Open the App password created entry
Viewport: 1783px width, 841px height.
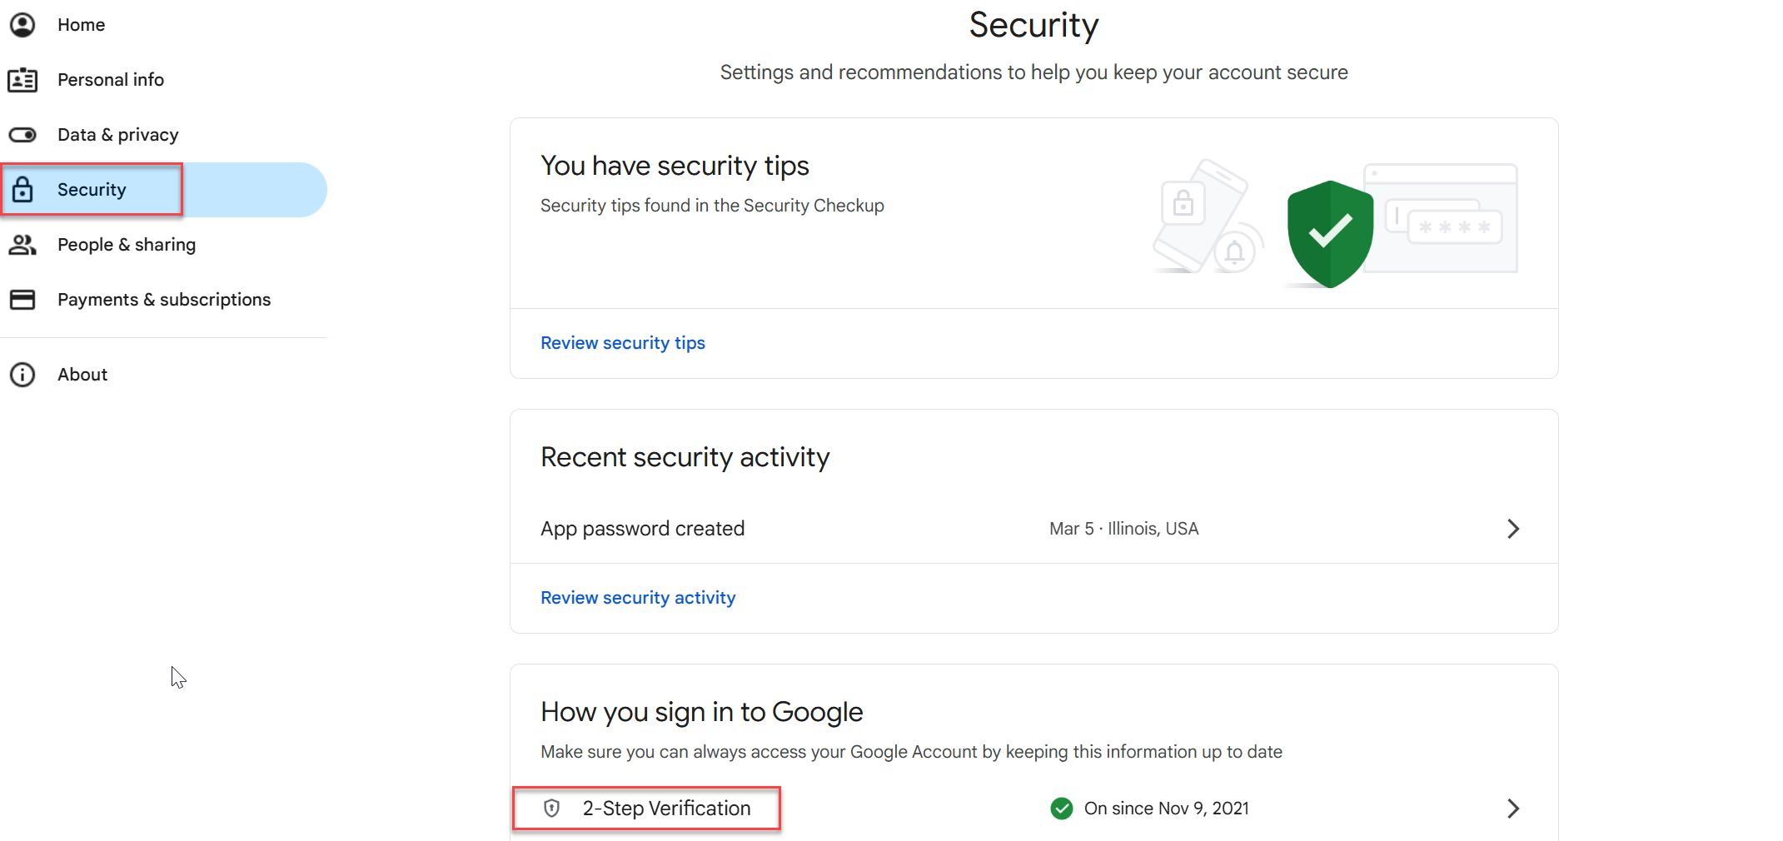(642, 529)
